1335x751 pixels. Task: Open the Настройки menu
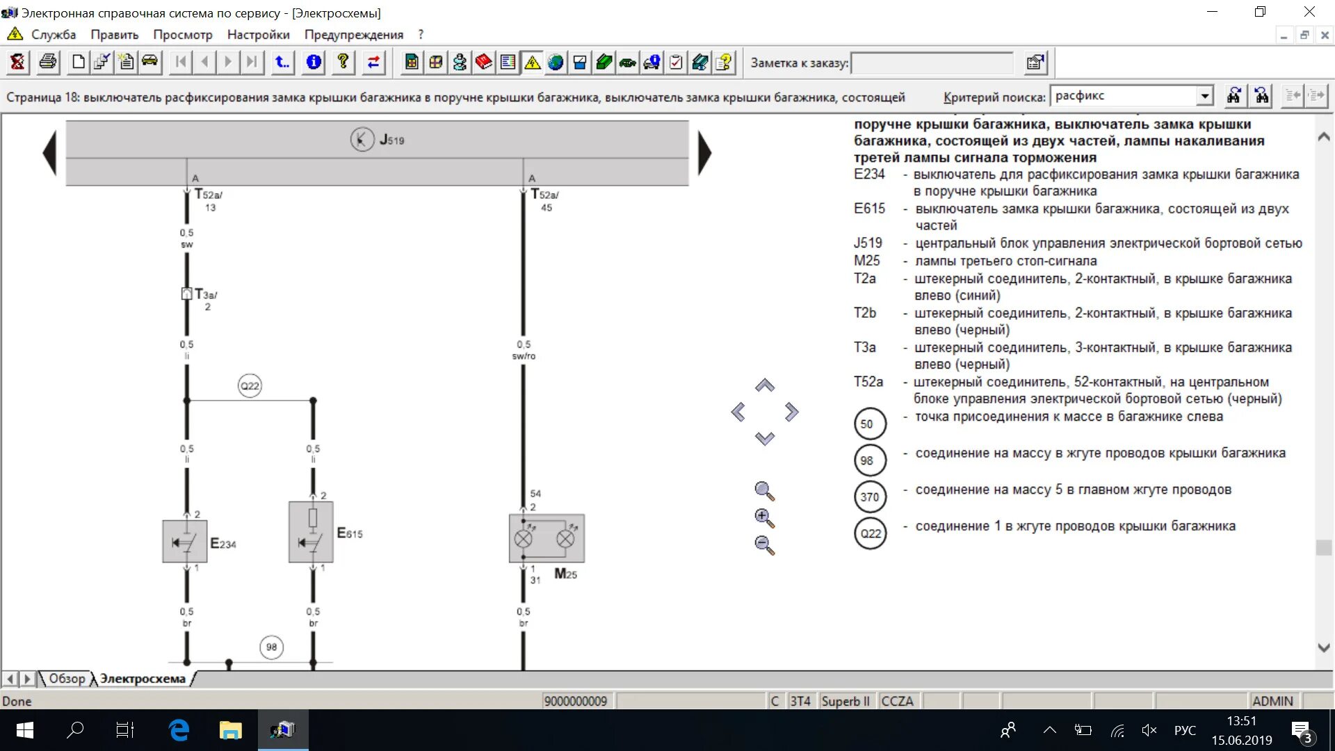258,35
